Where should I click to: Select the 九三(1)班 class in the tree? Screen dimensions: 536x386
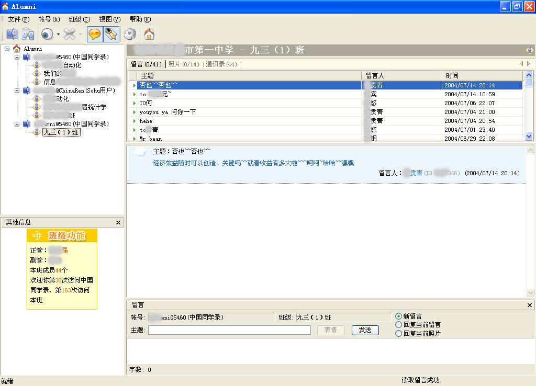[62, 132]
